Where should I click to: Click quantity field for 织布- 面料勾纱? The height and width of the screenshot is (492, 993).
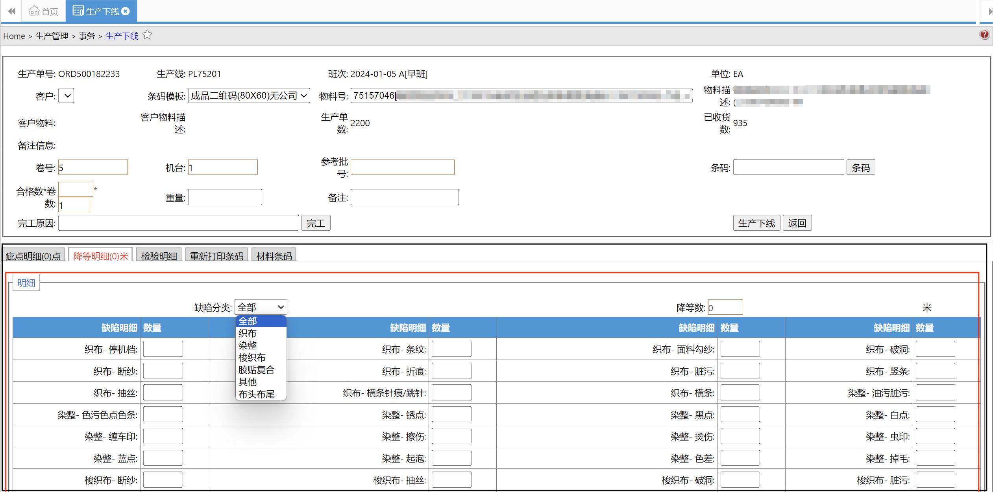[x=740, y=349]
